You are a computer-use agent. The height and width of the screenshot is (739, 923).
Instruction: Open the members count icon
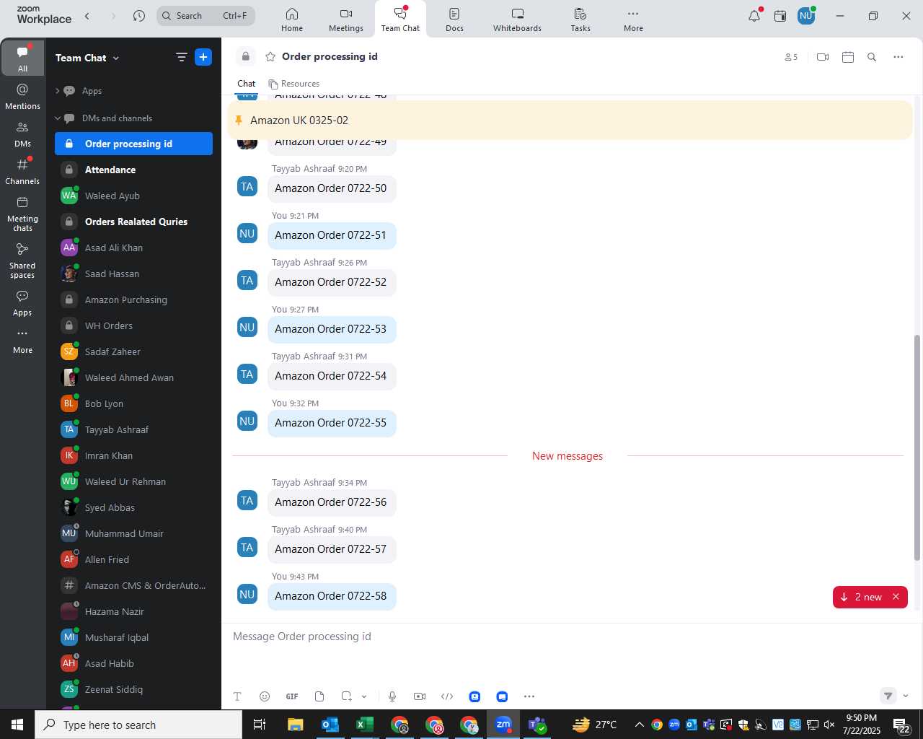pos(791,57)
